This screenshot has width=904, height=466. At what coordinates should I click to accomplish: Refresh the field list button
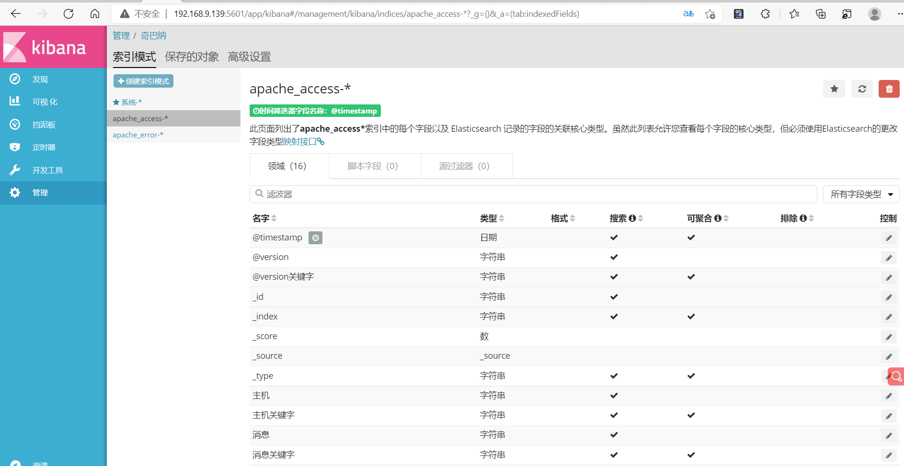[x=862, y=89]
